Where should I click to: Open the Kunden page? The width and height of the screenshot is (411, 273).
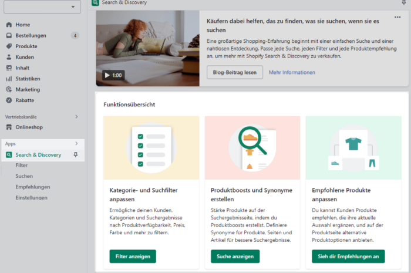point(25,57)
